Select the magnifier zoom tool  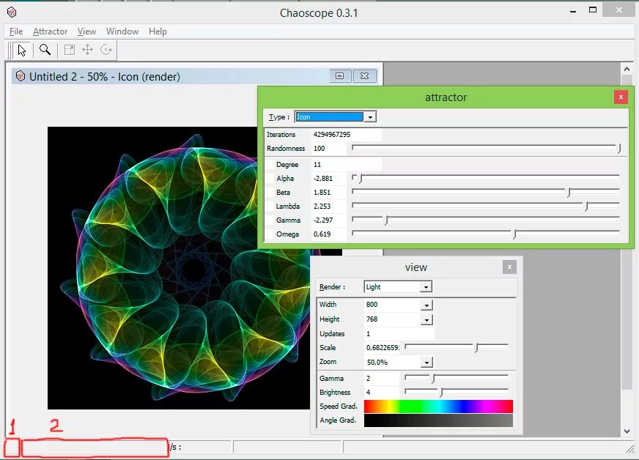click(x=45, y=50)
